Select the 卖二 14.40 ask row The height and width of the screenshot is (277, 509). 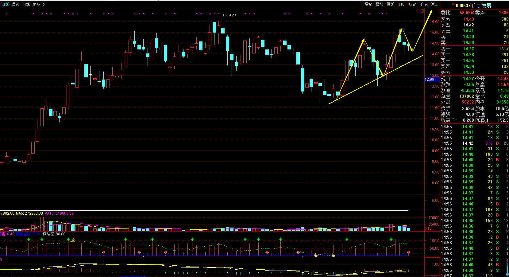pos(475,37)
